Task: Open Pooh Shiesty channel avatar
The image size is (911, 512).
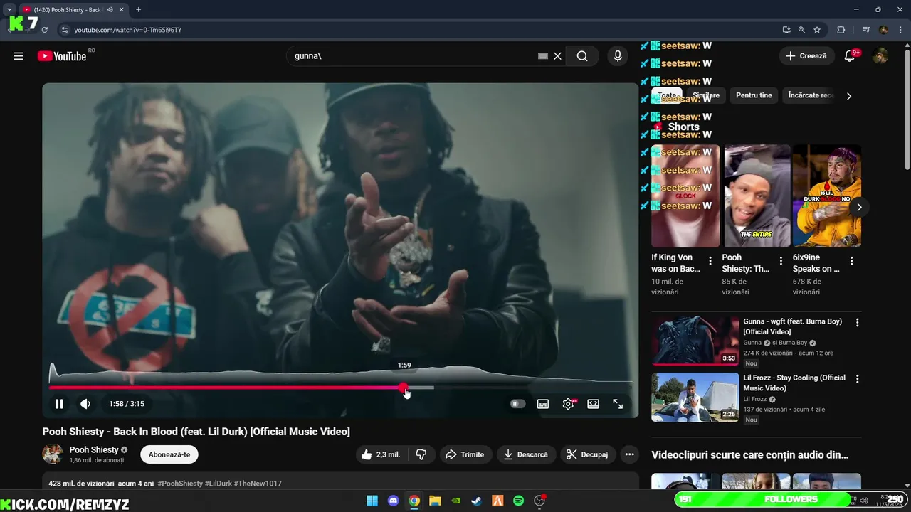Action: point(53,454)
